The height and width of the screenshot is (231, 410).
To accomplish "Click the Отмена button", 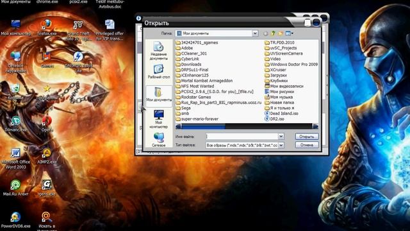I will [x=307, y=145].
